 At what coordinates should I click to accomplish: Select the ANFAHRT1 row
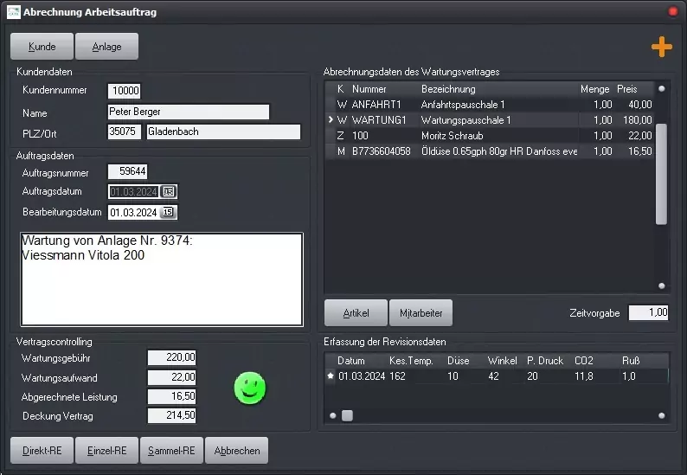pyautogui.click(x=490, y=105)
